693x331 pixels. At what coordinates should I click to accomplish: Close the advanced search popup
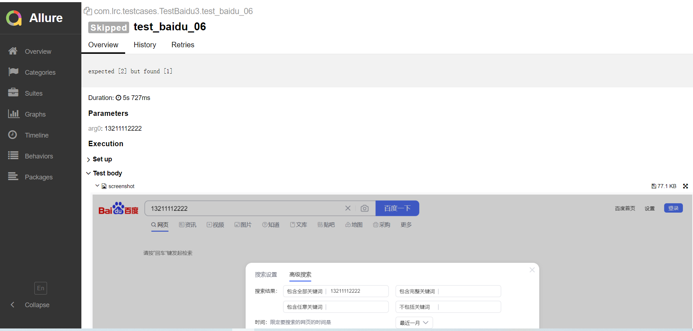pos(532,270)
